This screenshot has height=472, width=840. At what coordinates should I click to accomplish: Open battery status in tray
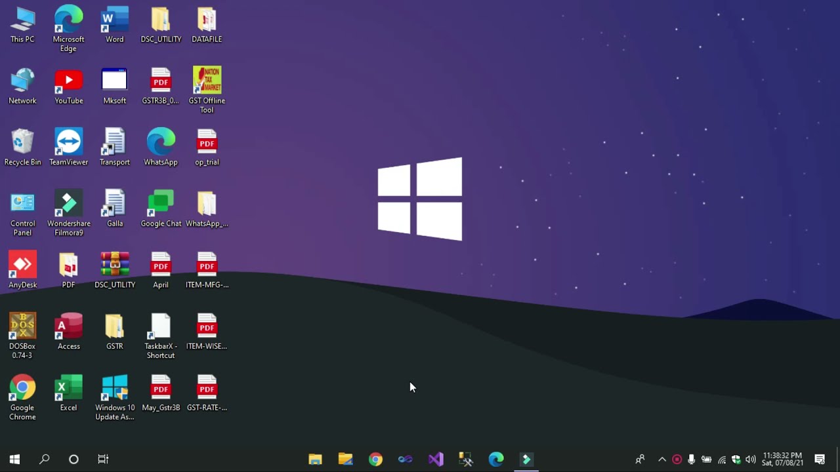[x=706, y=459]
